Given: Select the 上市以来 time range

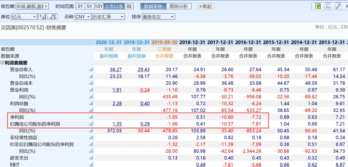Looking at the screenshot, I should point(114,6).
